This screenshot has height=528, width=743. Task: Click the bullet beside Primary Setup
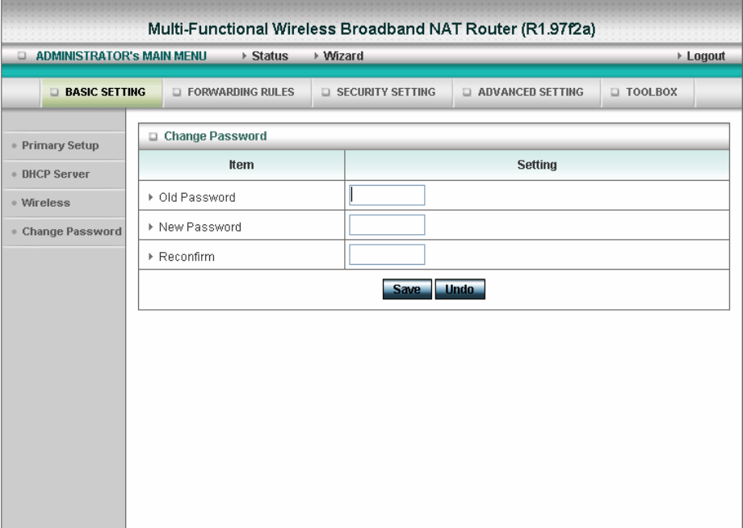pos(15,145)
